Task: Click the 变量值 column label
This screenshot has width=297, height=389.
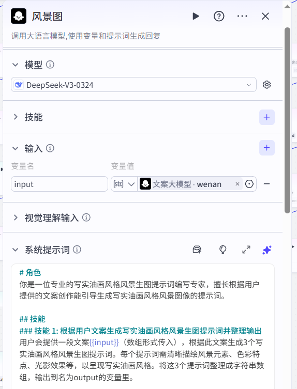Action: (x=123, y=166)
